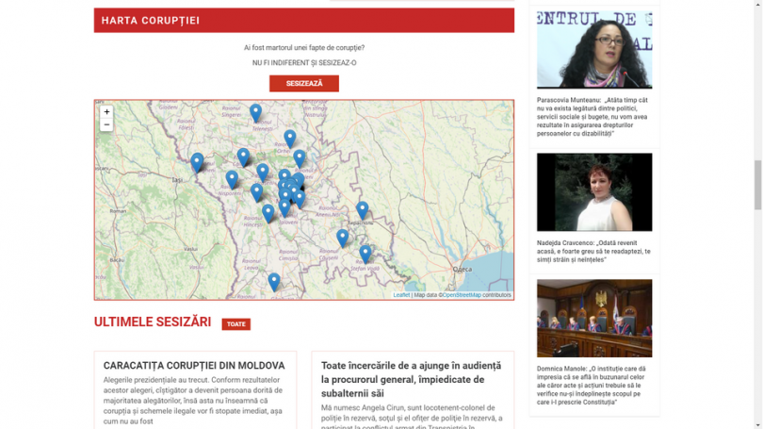
Task: Select the map marker at Raionul Orhei
Action: coord(289,140)
